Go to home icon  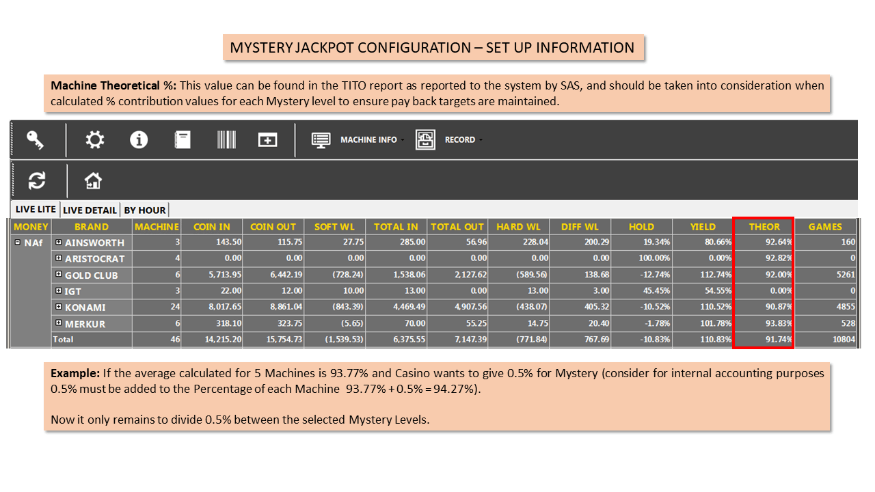coord(93,180)
